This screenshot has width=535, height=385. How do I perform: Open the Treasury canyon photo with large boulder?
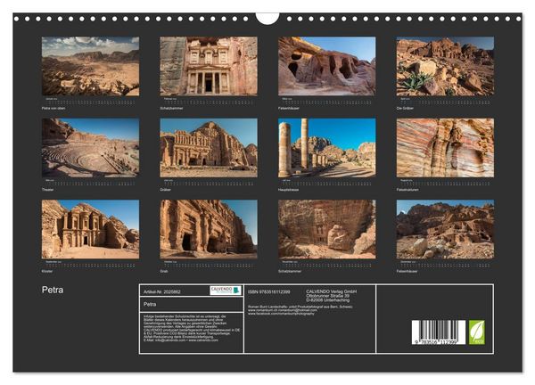(x=327, y=229)
